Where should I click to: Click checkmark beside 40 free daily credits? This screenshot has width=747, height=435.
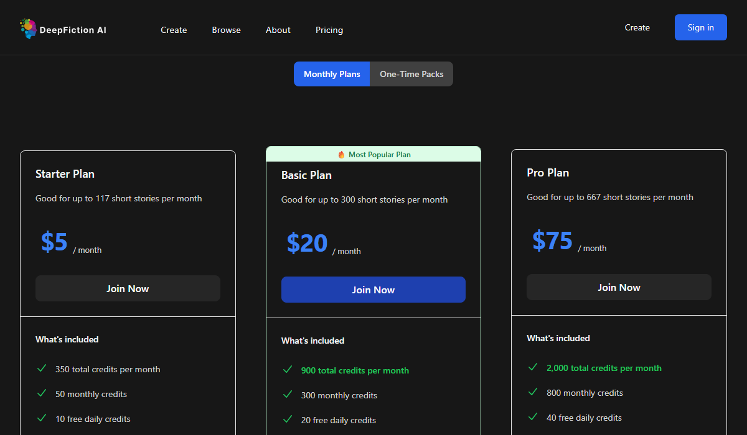click(x=533, y=417)
